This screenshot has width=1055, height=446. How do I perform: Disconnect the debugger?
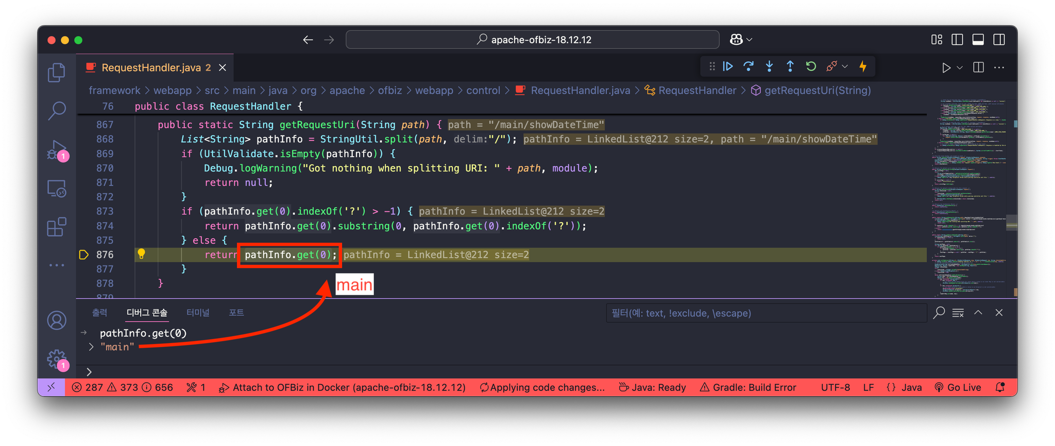tap(831, 66)
